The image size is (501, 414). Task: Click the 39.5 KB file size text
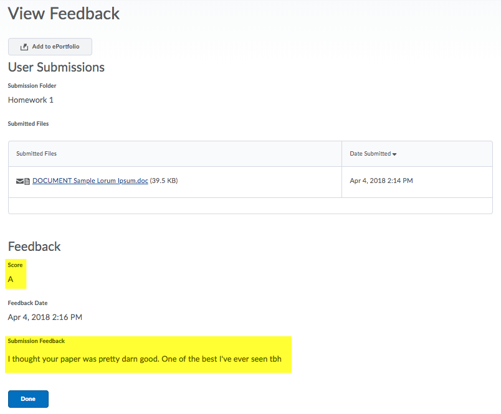point(164,181)
